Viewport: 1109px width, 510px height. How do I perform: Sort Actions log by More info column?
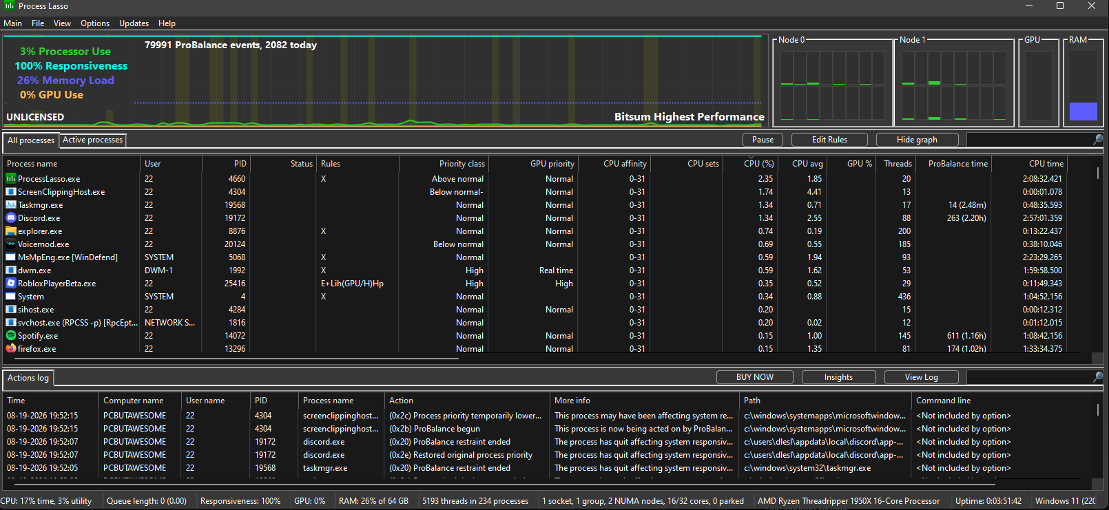645,401
